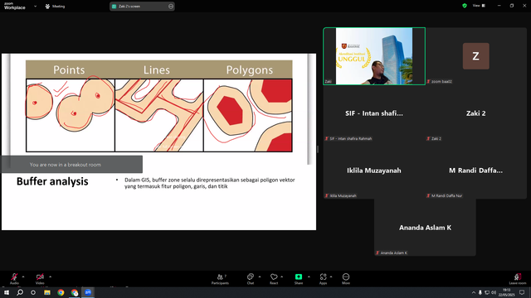Image resolution: width=531 pixels, height=298 pixels.
Task: Select the SIF - Intan shafira Rahmah tile
Action: pos(374,113)
